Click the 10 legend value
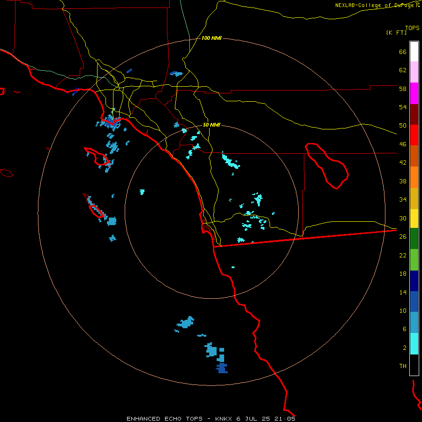Screen dimensions: 422x422 coord(403,310)
